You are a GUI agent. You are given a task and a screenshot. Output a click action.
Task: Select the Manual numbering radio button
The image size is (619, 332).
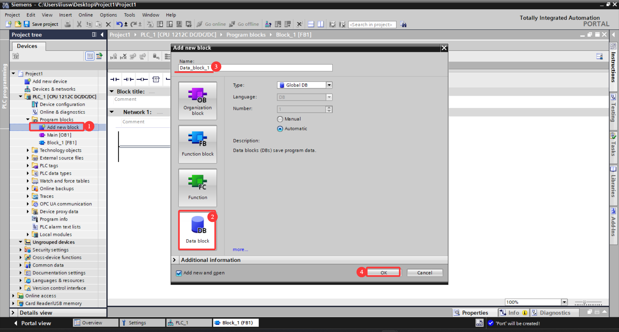click(280, 119)
